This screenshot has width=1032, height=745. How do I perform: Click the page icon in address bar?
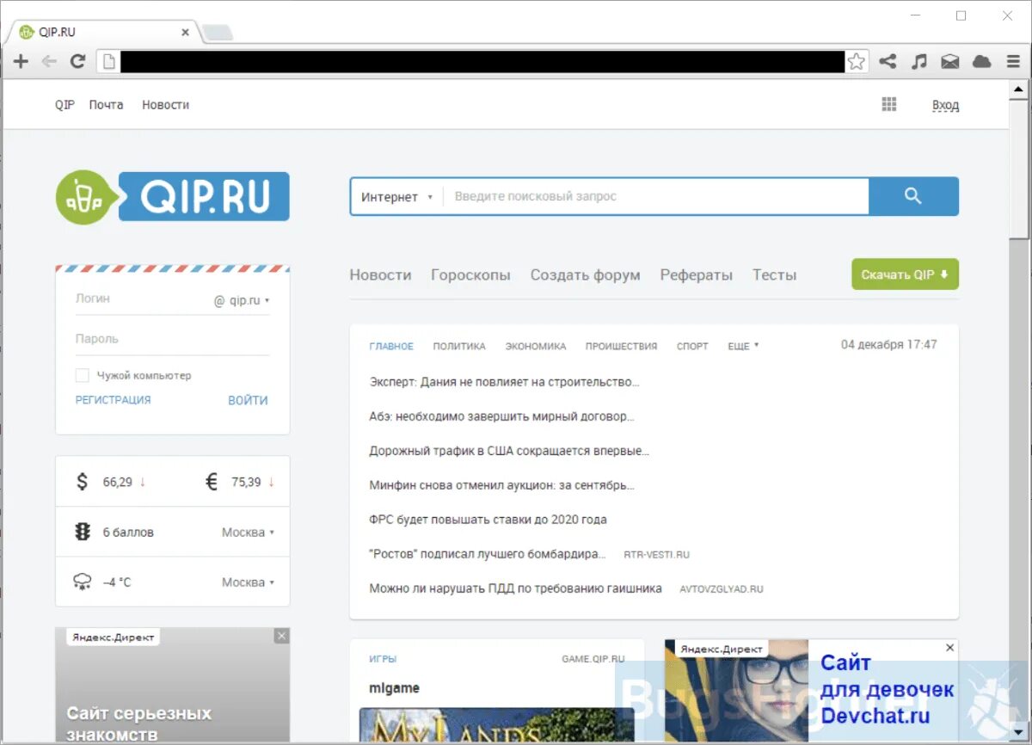107,61
